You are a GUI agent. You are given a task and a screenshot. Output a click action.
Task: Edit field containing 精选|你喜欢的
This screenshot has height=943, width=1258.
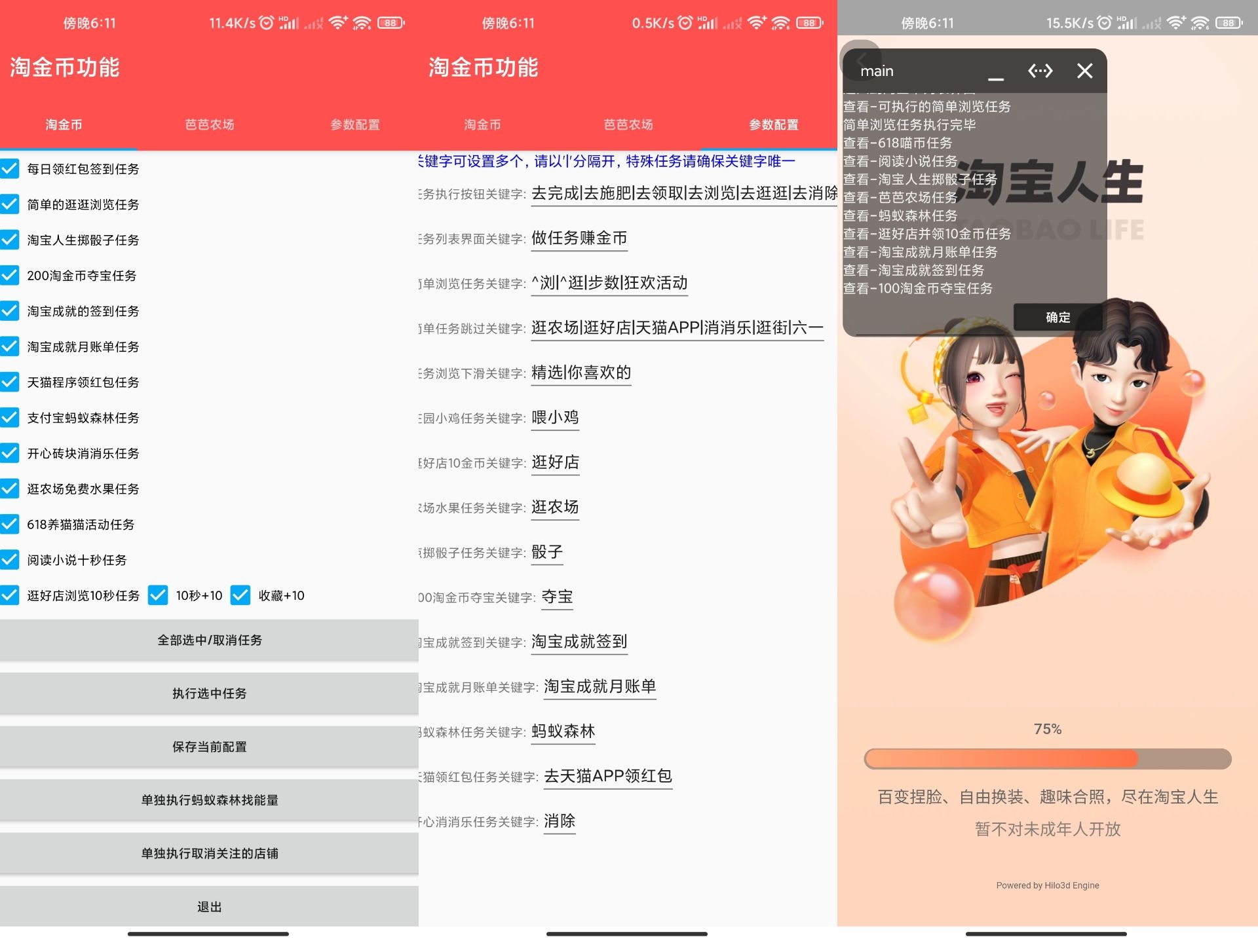click(x=581, y=373)
